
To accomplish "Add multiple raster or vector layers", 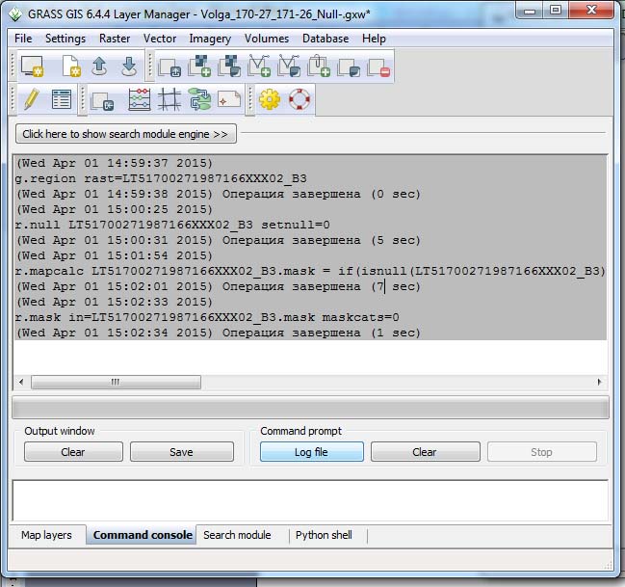I will (169, 67).
